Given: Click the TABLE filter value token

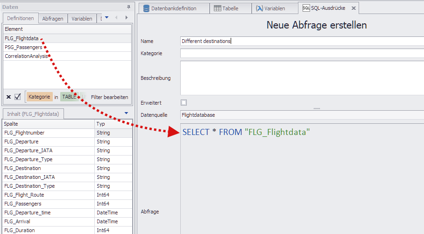Looking at the screenshot, I should [69, 97].
